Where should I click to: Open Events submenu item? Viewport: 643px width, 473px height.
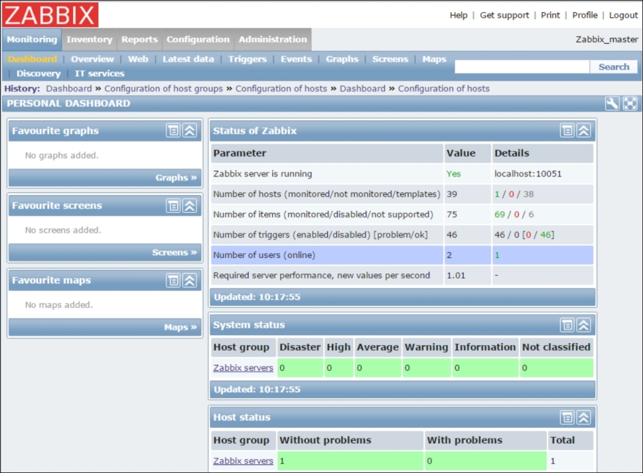(296, 59)
